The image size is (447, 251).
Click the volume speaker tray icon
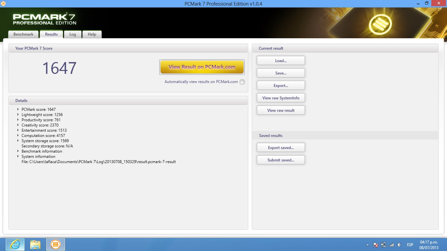tap(399, 245)
